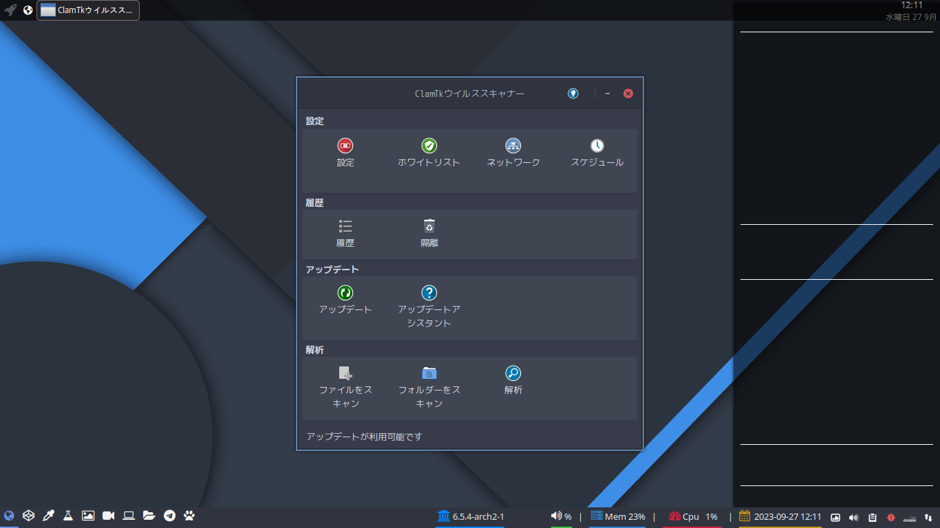The width and height of the screenshot is (940, 528).
Task: Start フォルダーをスキャン folder scan
Action: click(429, 373)
